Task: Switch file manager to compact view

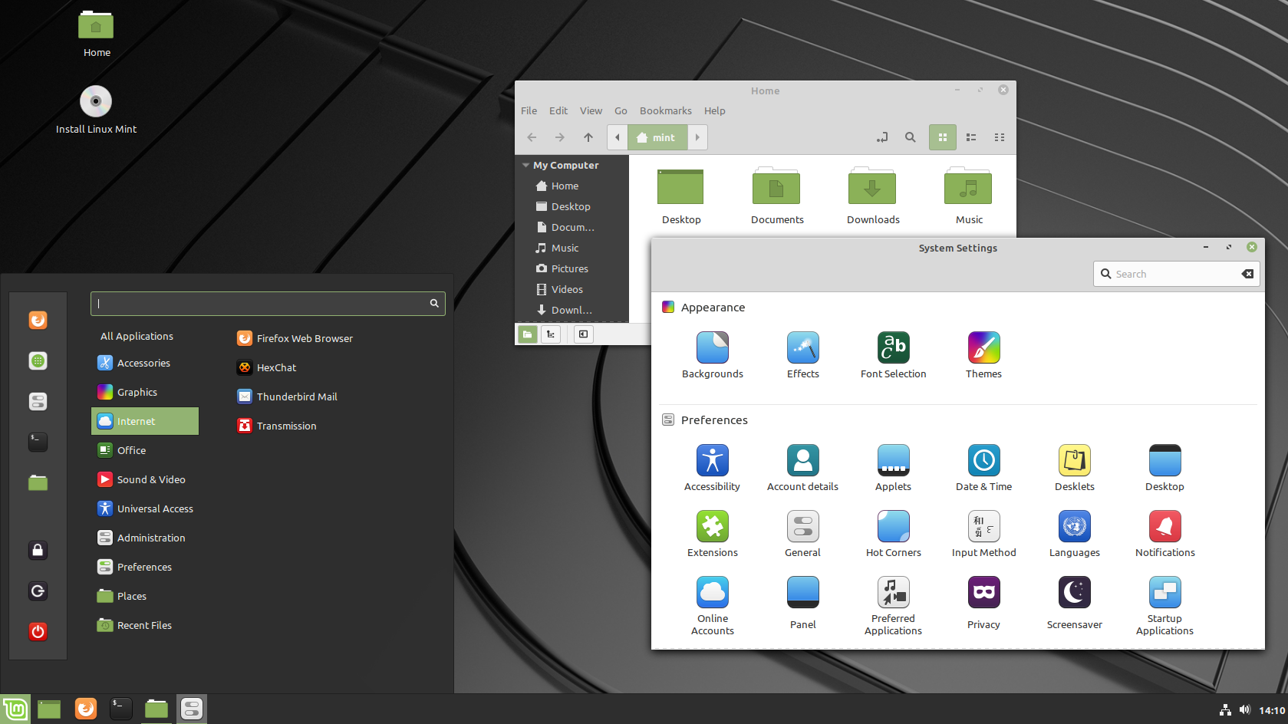Action: (x=1000, y=137)
